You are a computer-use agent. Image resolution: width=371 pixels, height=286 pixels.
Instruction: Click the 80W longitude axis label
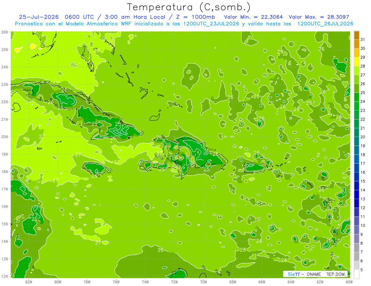coord(58,282)
